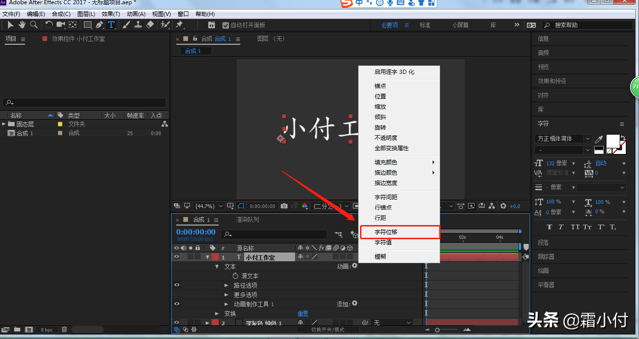Viewport: 639px width, 339px height.
Task: Toggle 自动打开面板 checkbox
Action: coord(226,25)
